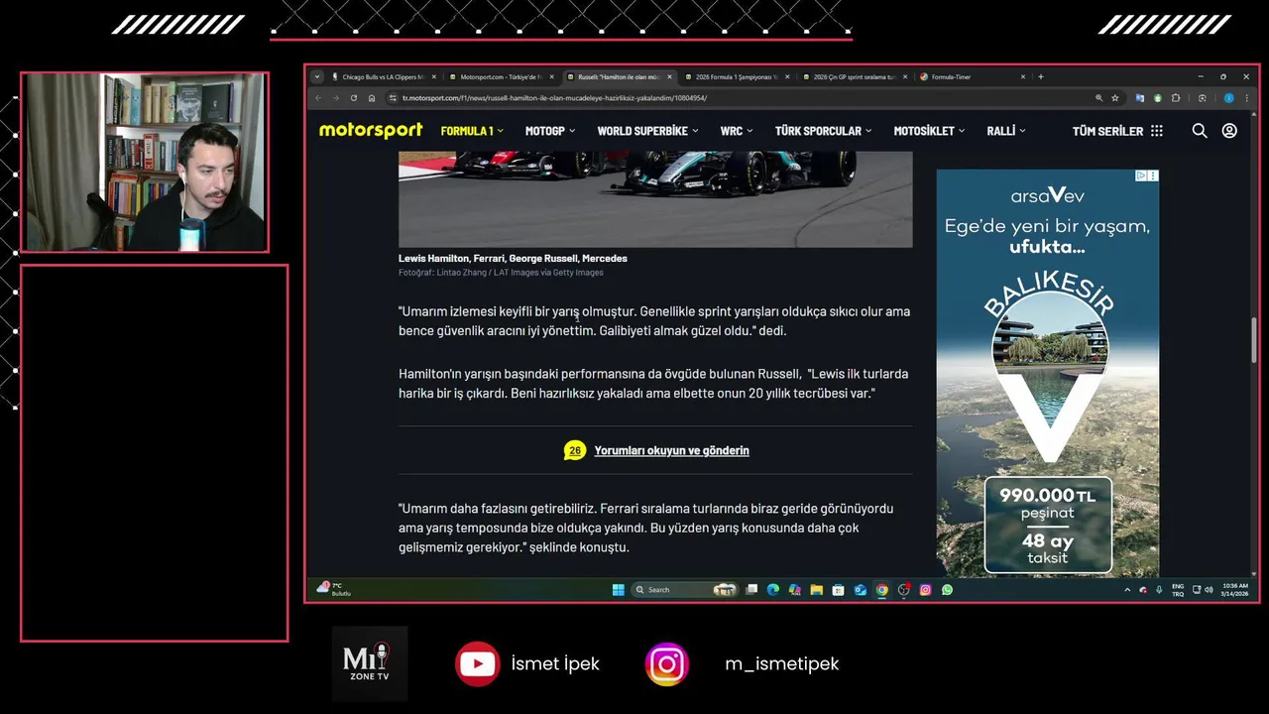Expand the MOTOGP menu
This screenshot has width=1269, height=714.
point(550,131)
